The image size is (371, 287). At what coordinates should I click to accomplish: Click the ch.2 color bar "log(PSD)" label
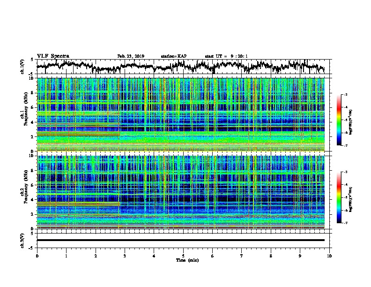coord(350,200)
